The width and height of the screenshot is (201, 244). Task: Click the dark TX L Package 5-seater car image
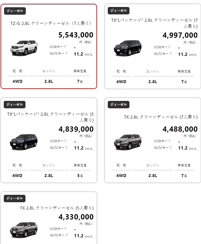24,142
